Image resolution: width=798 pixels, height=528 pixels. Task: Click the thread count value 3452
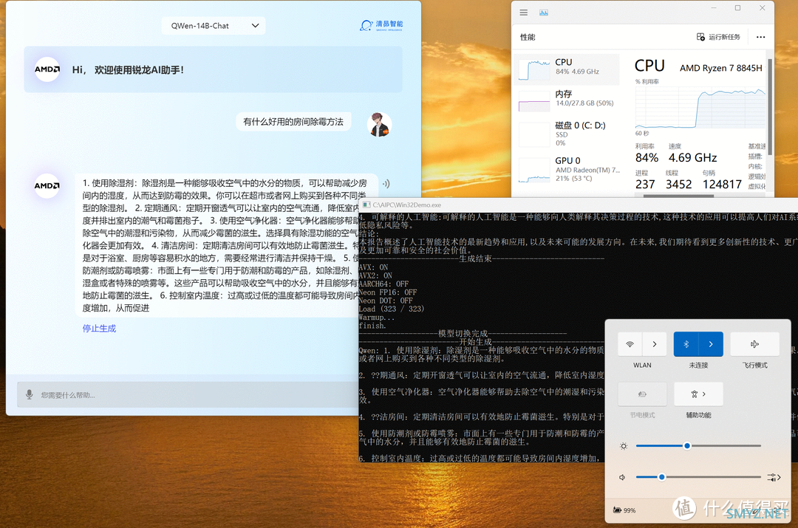point(679,184)
